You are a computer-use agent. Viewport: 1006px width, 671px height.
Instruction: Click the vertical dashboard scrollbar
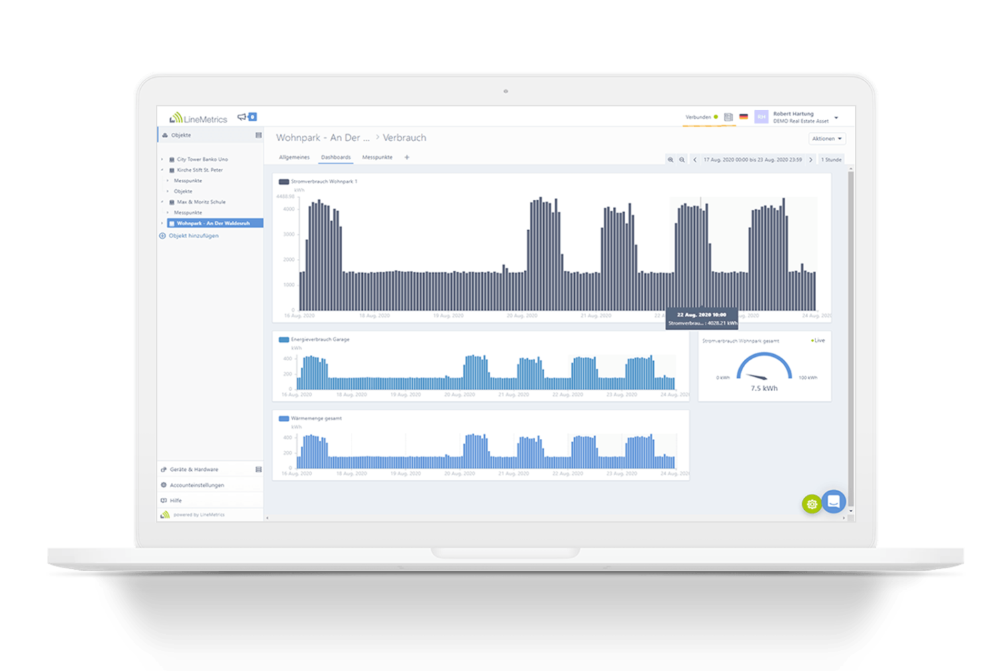coord(850,335)
